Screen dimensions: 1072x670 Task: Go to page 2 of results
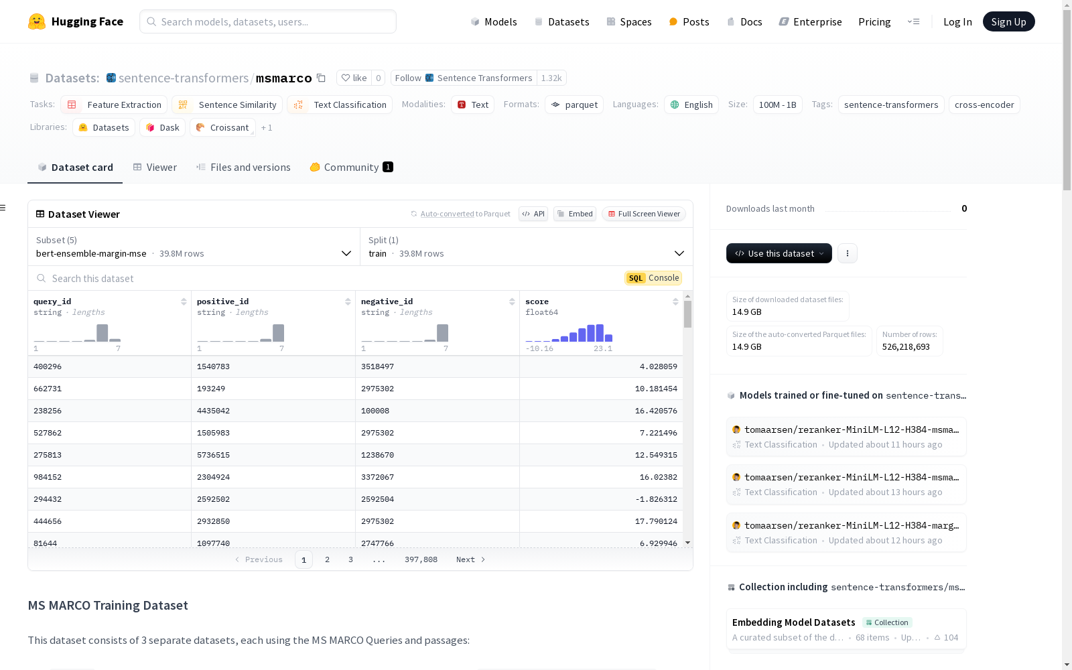point(327,559)
